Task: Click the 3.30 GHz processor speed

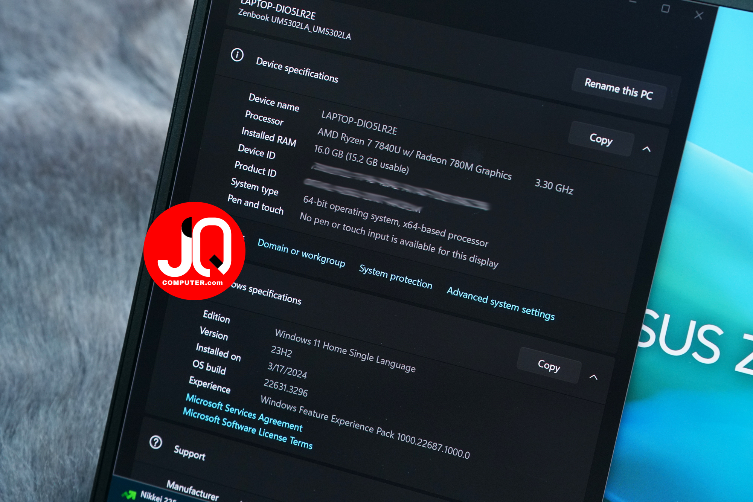Action: [x=554, y=186]
